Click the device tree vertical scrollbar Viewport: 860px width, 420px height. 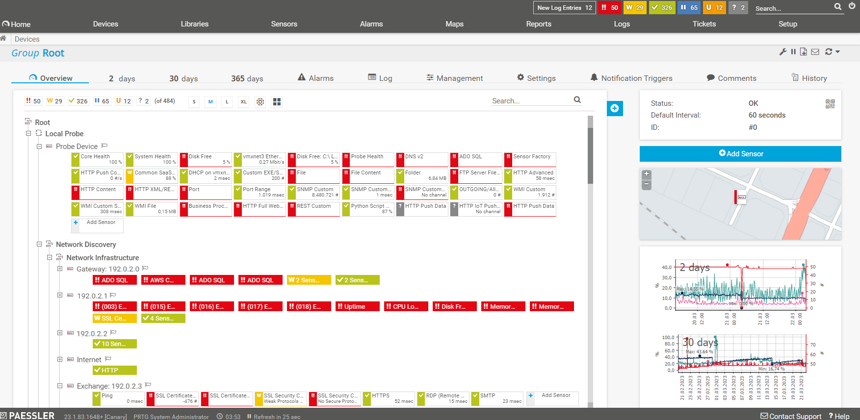point(590,157)
